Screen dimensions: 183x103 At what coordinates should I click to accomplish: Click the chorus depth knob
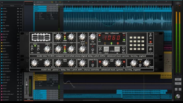[x=147, y=63]
